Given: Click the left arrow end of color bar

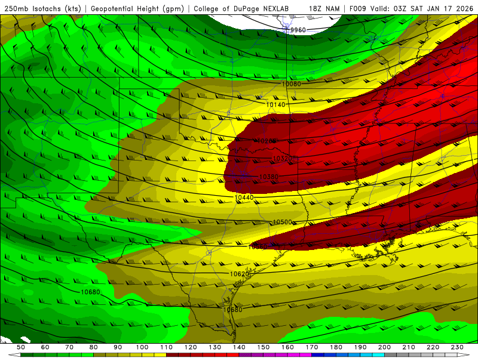Looking at the screenshot, I should click(x=14, y=354).
